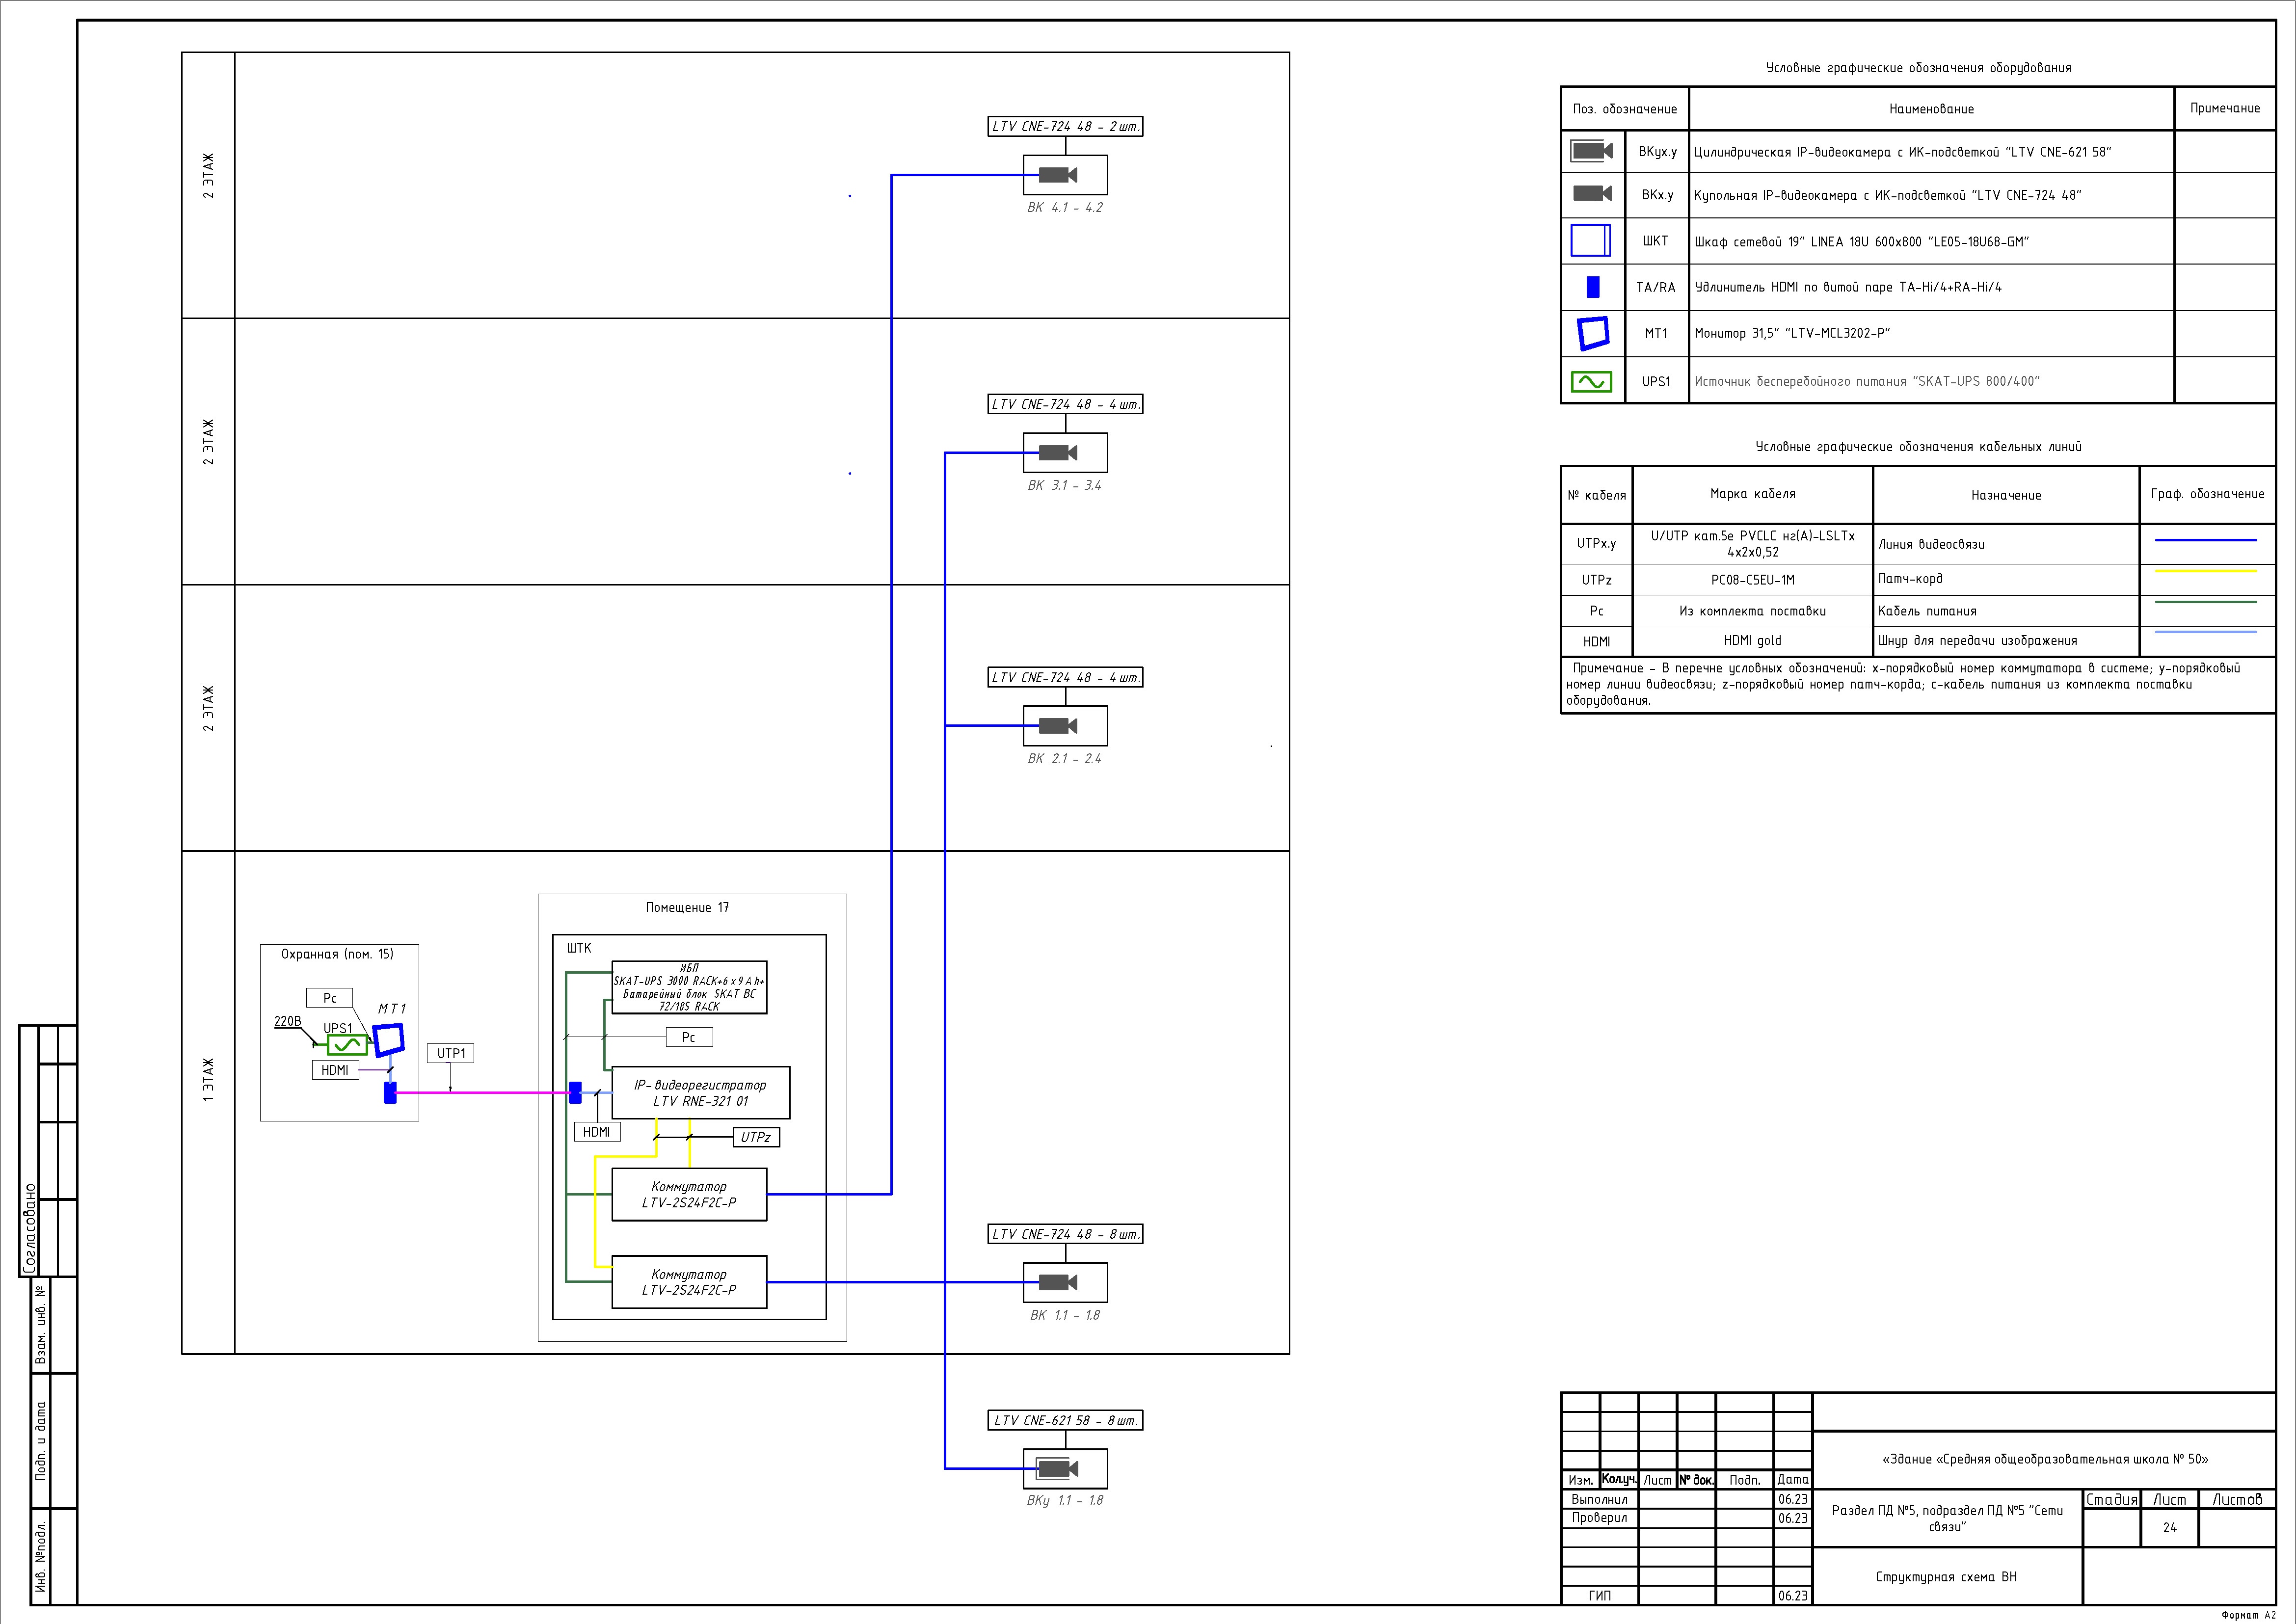The height and width of the screenshot is (1624, 2296).
Task: Click the 'Монитор 31,5" LTV-MCL3202-P' legend row
Action: click(x=1918, y=334)
